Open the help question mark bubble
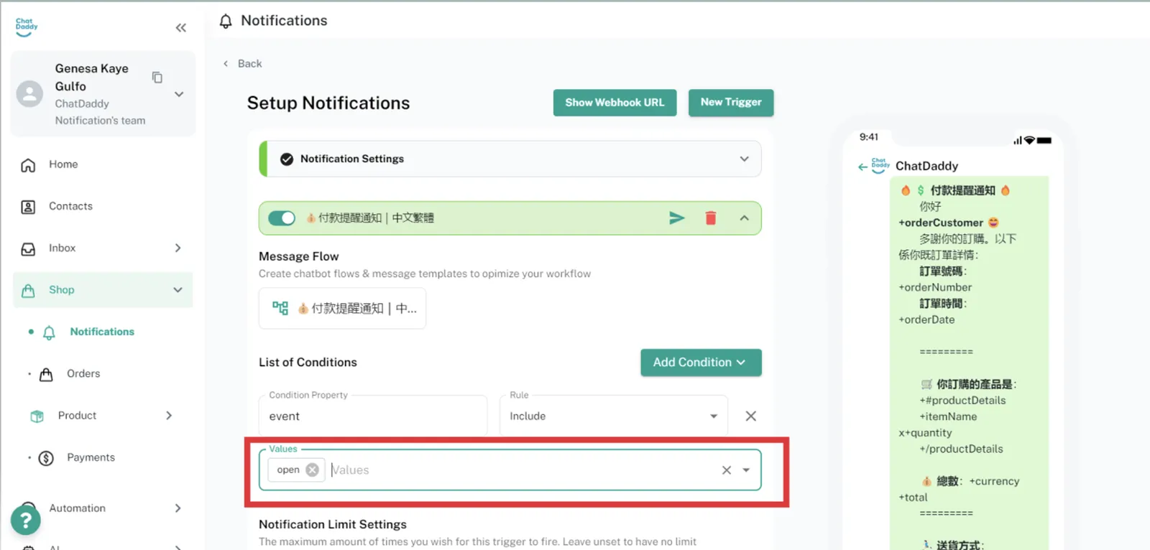 coord(26,520)
